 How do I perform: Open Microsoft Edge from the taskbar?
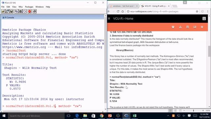[77, 116]
